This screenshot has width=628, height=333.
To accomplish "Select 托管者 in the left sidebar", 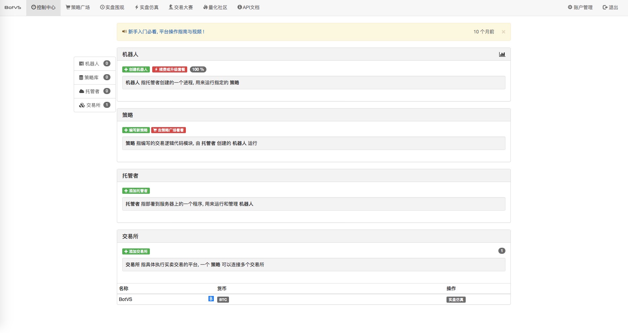I will (95, 91).
